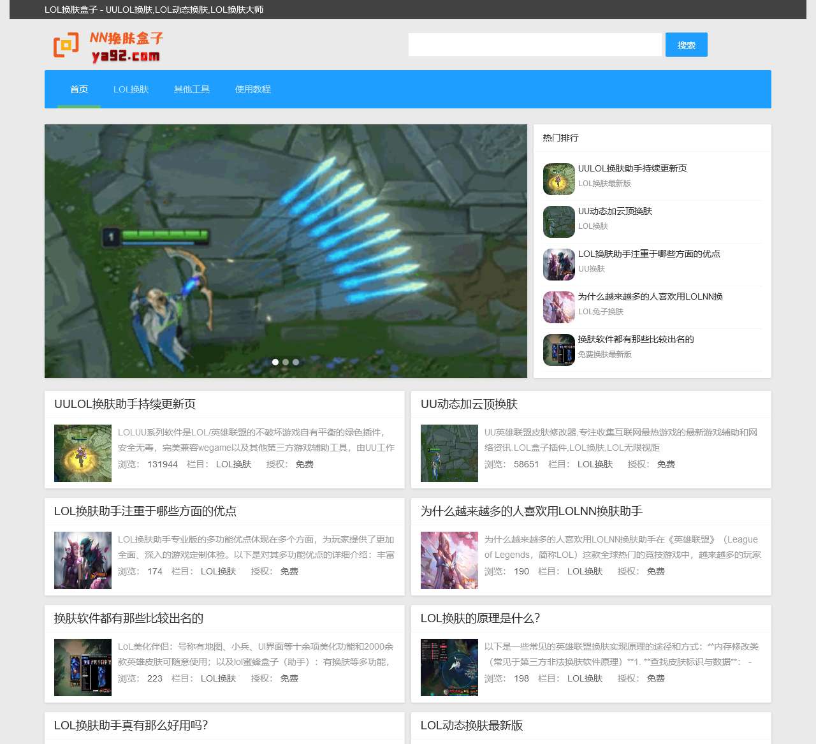Click card thumbnail of UU动态加云顶换肤
Image resolution: width=816 pixels, height=744 pixels.
pyautogui.click(x=449, y=453)
